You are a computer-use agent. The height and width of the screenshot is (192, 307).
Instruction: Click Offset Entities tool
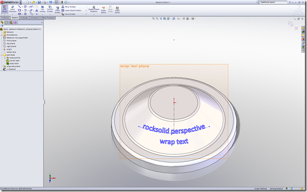(57, 10)
